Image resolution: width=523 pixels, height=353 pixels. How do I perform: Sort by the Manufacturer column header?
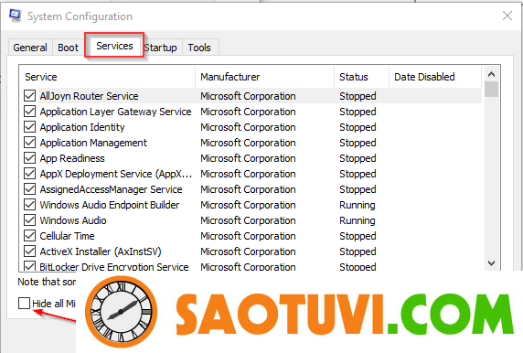coord(265,77)
